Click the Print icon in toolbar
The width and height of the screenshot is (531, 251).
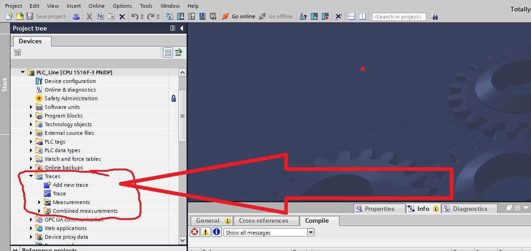click(76, 16)
